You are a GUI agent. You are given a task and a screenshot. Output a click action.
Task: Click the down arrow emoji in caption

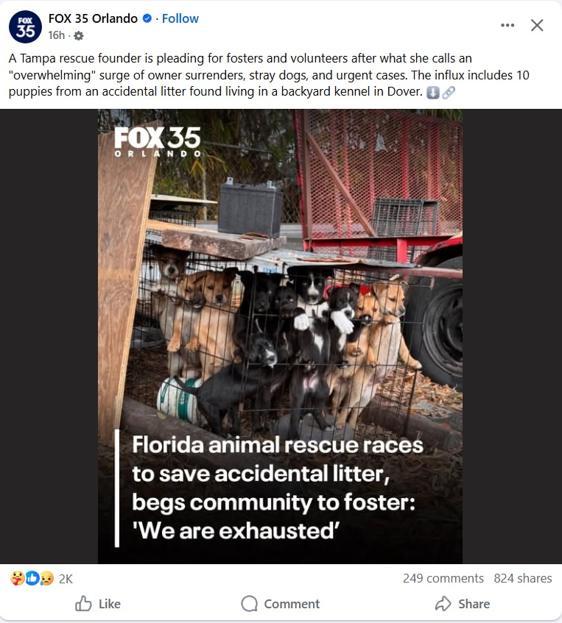(432, 93)
